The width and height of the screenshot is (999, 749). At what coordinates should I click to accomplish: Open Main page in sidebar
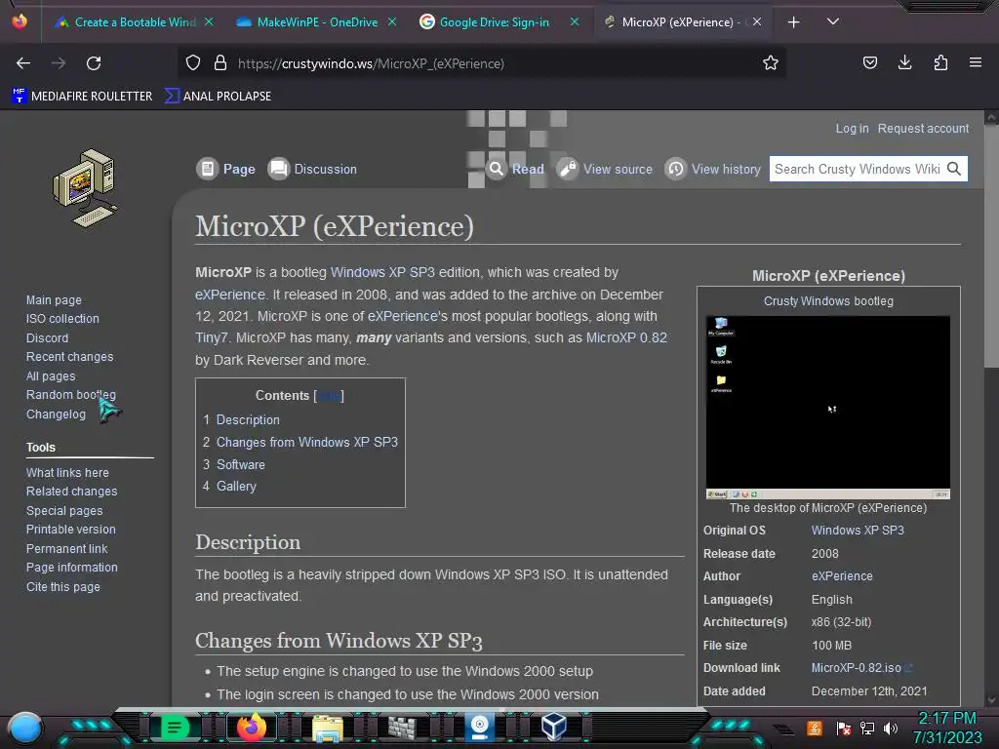[54, 300]
